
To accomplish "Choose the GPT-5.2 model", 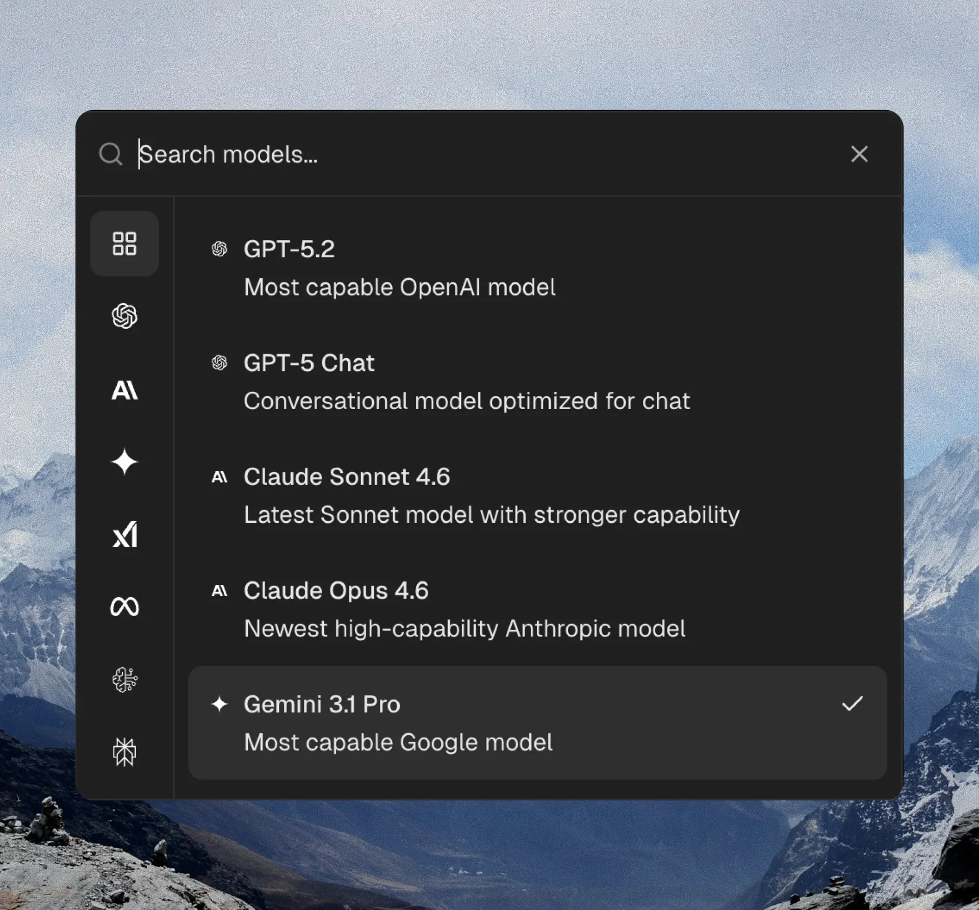I will click(x=289, y=249).
